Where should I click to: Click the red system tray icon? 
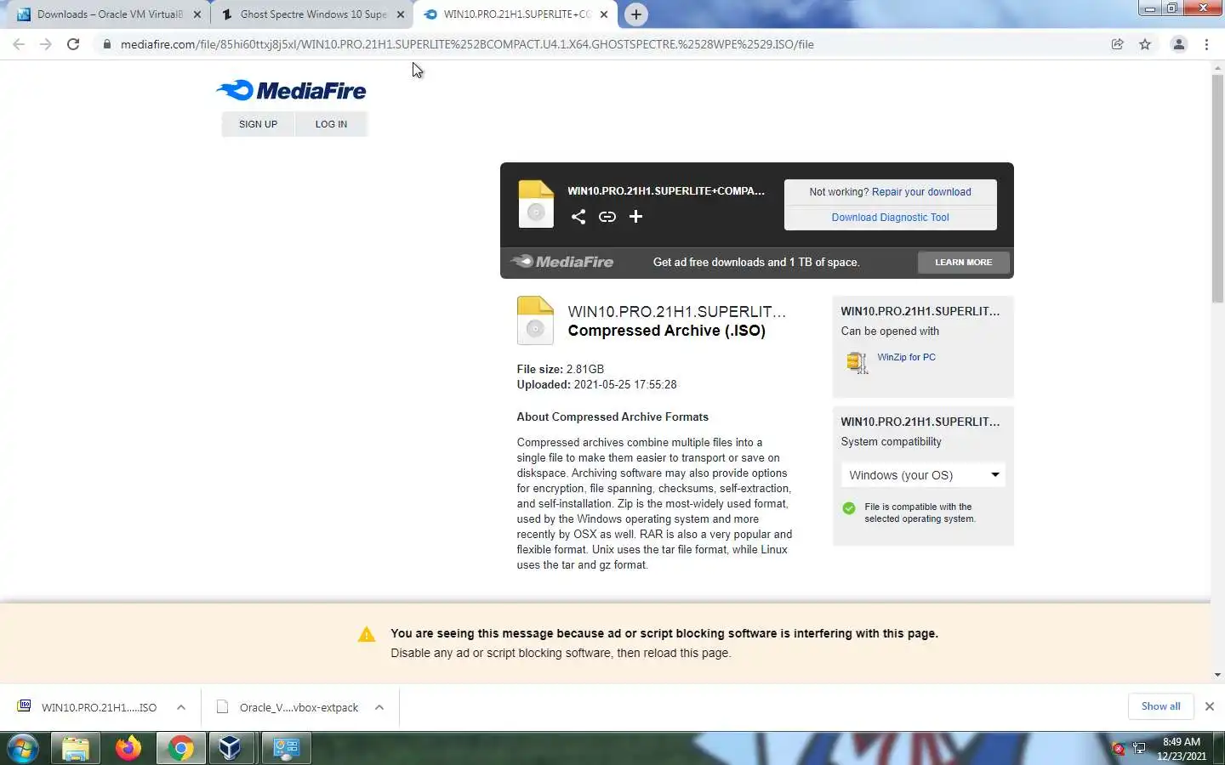pos(1119,749)
